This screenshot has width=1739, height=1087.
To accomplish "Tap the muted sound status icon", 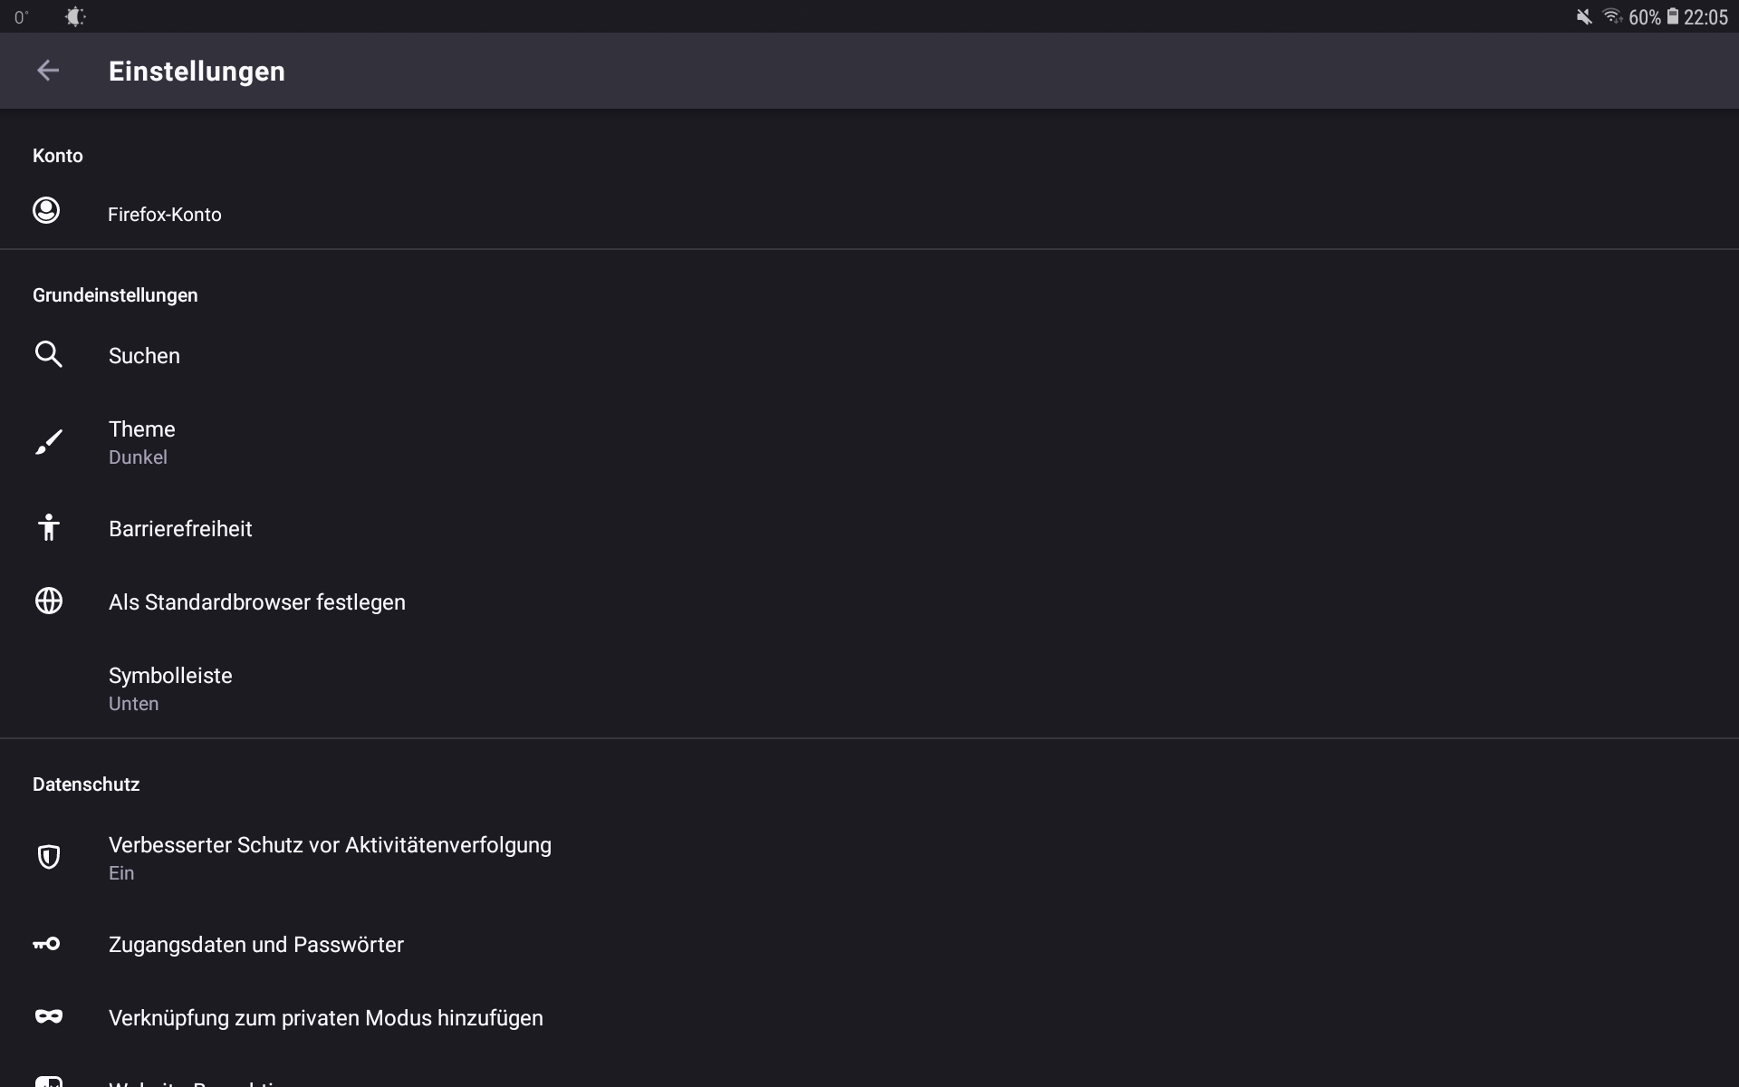I will pos(1584,16).
